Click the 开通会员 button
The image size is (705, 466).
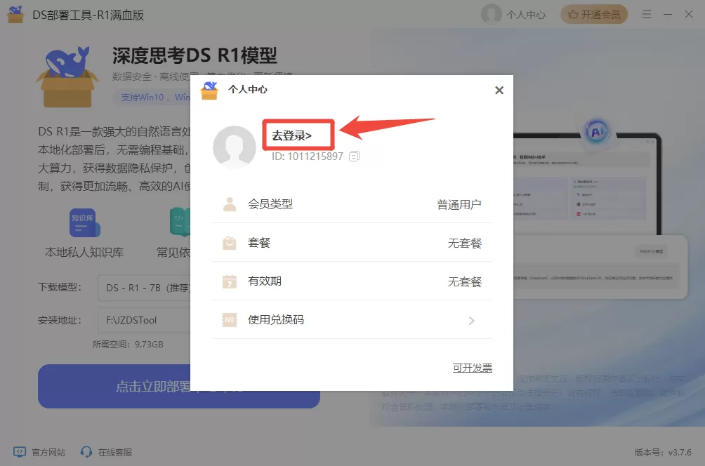[x=594, y=14]
